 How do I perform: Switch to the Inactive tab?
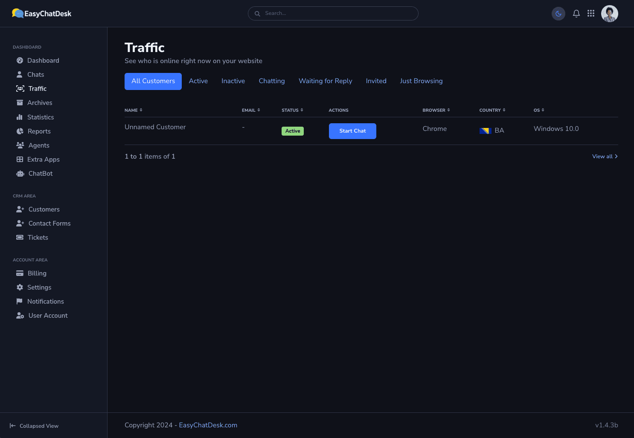pyautogui.click(x=233, y=81)
